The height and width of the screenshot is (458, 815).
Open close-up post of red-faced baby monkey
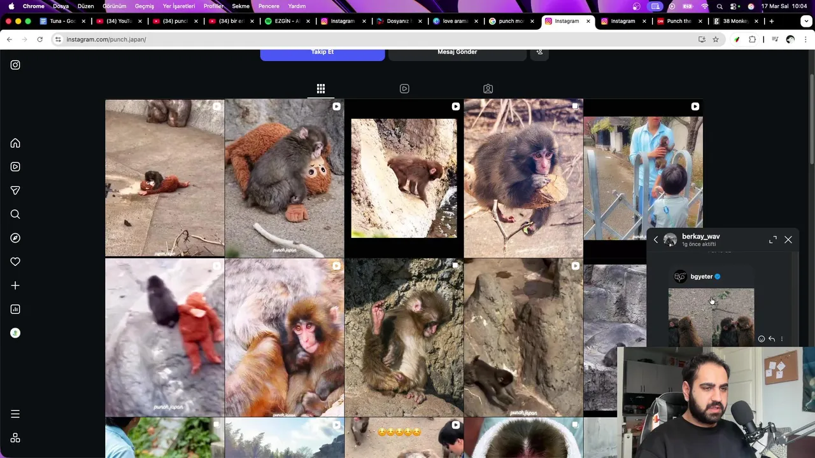point(285,337)
